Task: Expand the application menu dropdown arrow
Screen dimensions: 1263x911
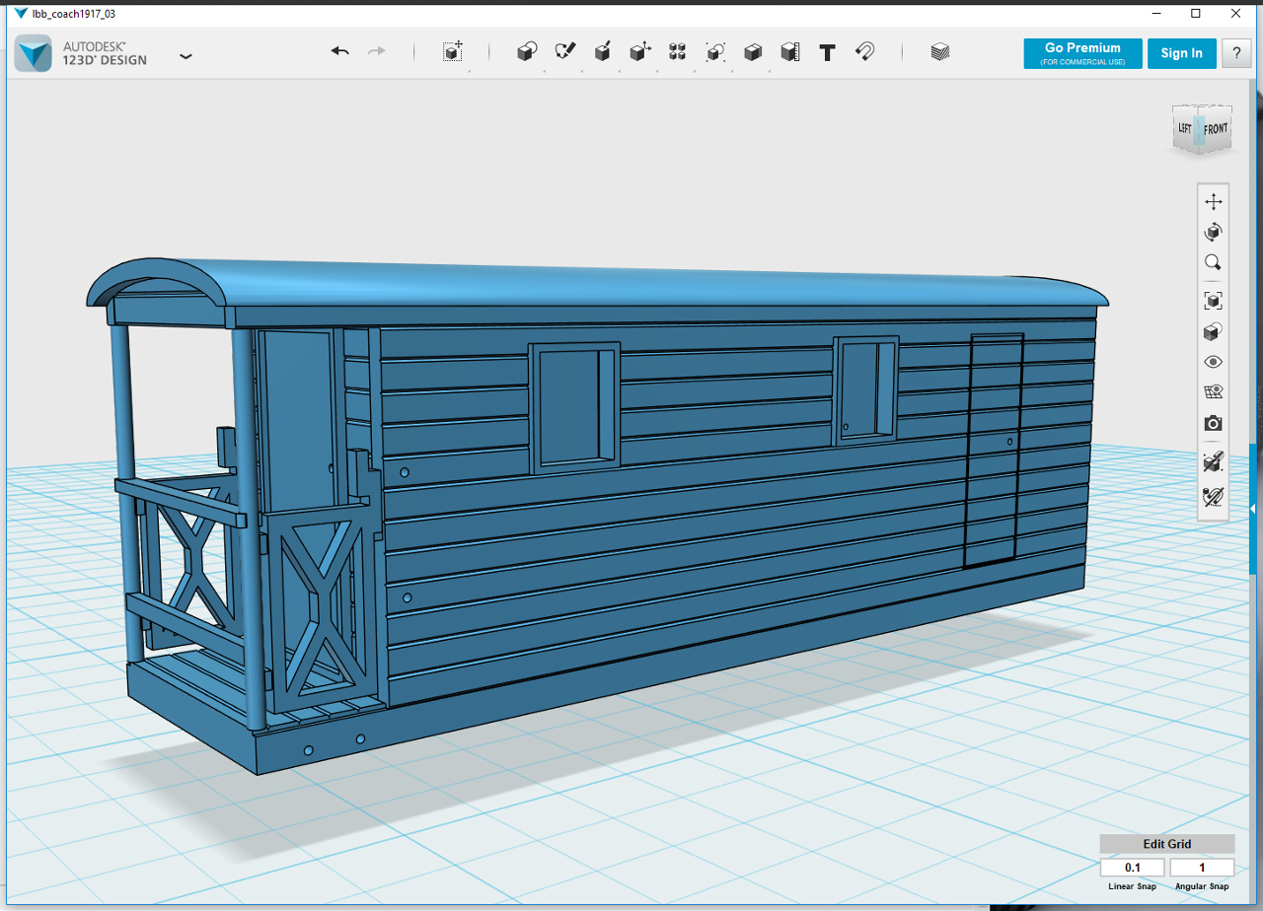Action: coord(186,56)
